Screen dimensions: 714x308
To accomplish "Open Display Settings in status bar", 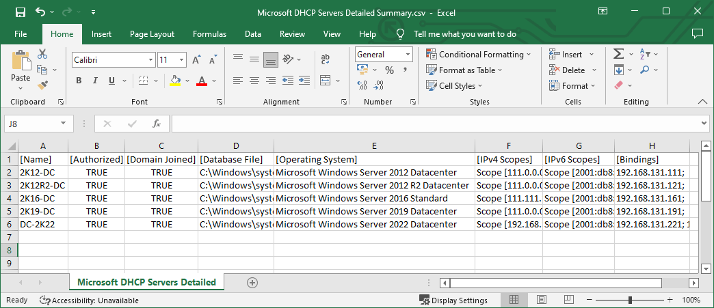I will point(453,300).
